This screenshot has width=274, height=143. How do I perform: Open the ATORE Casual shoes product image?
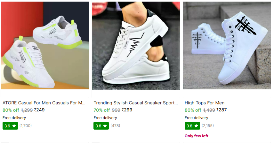point(45,45)
